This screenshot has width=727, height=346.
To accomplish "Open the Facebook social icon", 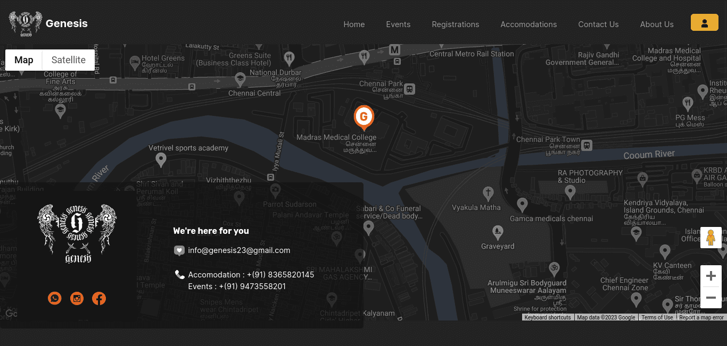I will 99,298.
